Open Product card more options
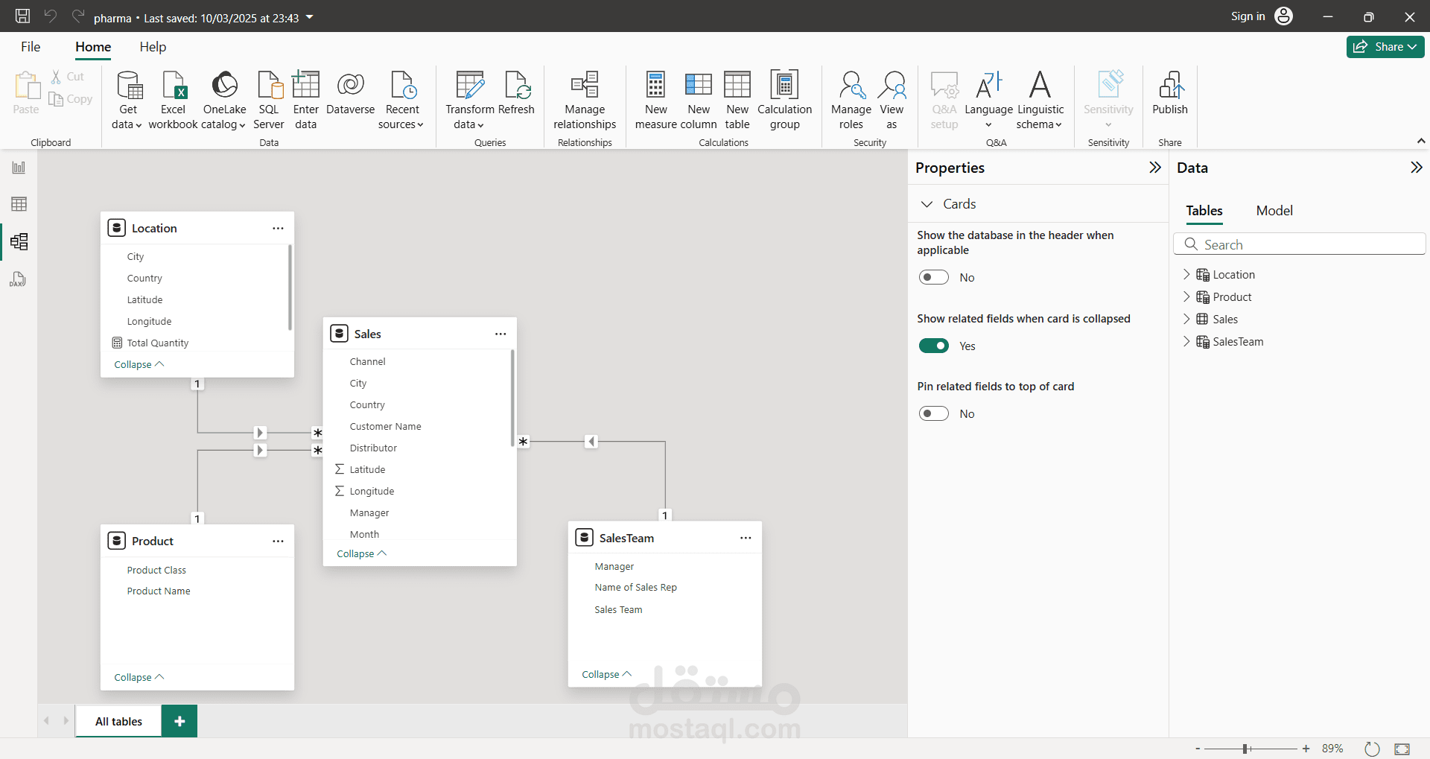The width and height of the screenshot is (1430, 759). (x=278, y=542)
